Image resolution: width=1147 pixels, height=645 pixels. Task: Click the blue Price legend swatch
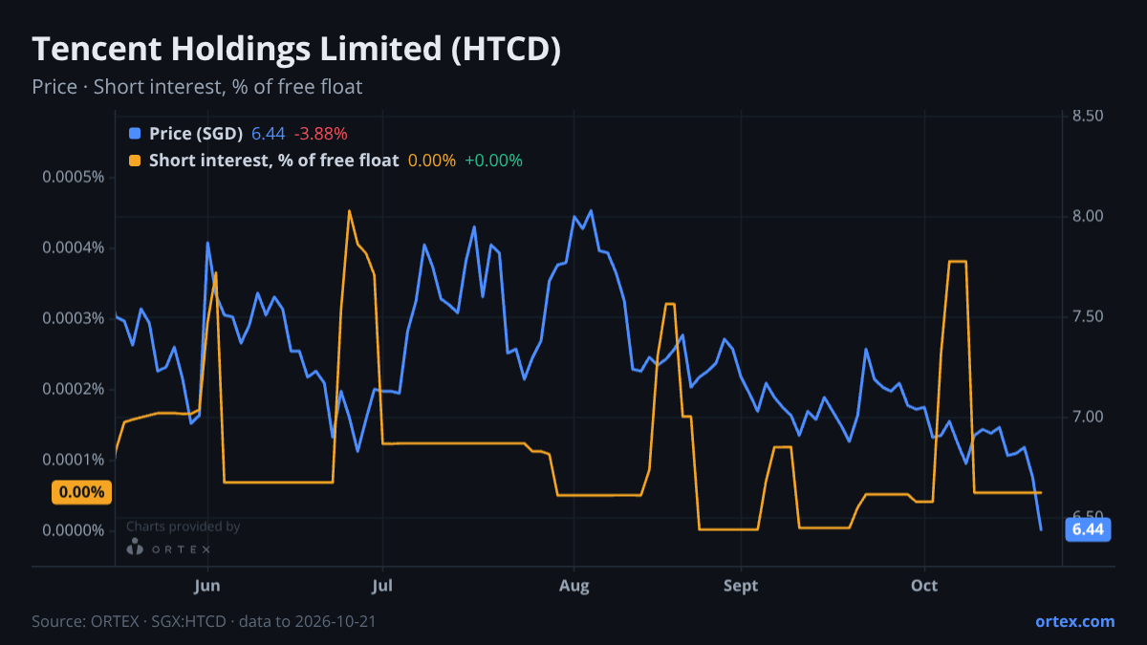pos(135,134)
